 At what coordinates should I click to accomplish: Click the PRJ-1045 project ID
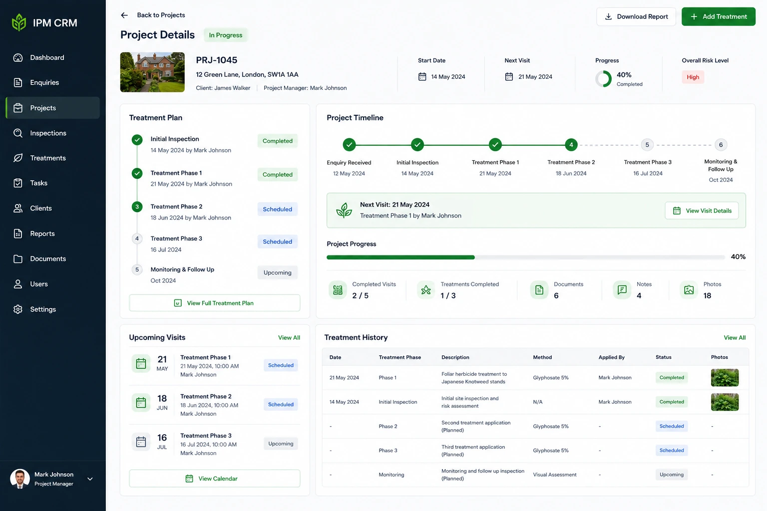coord(217,60)
